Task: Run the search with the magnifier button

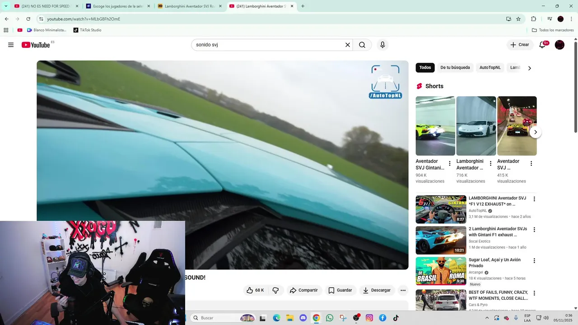Action: tap(362, 45)
